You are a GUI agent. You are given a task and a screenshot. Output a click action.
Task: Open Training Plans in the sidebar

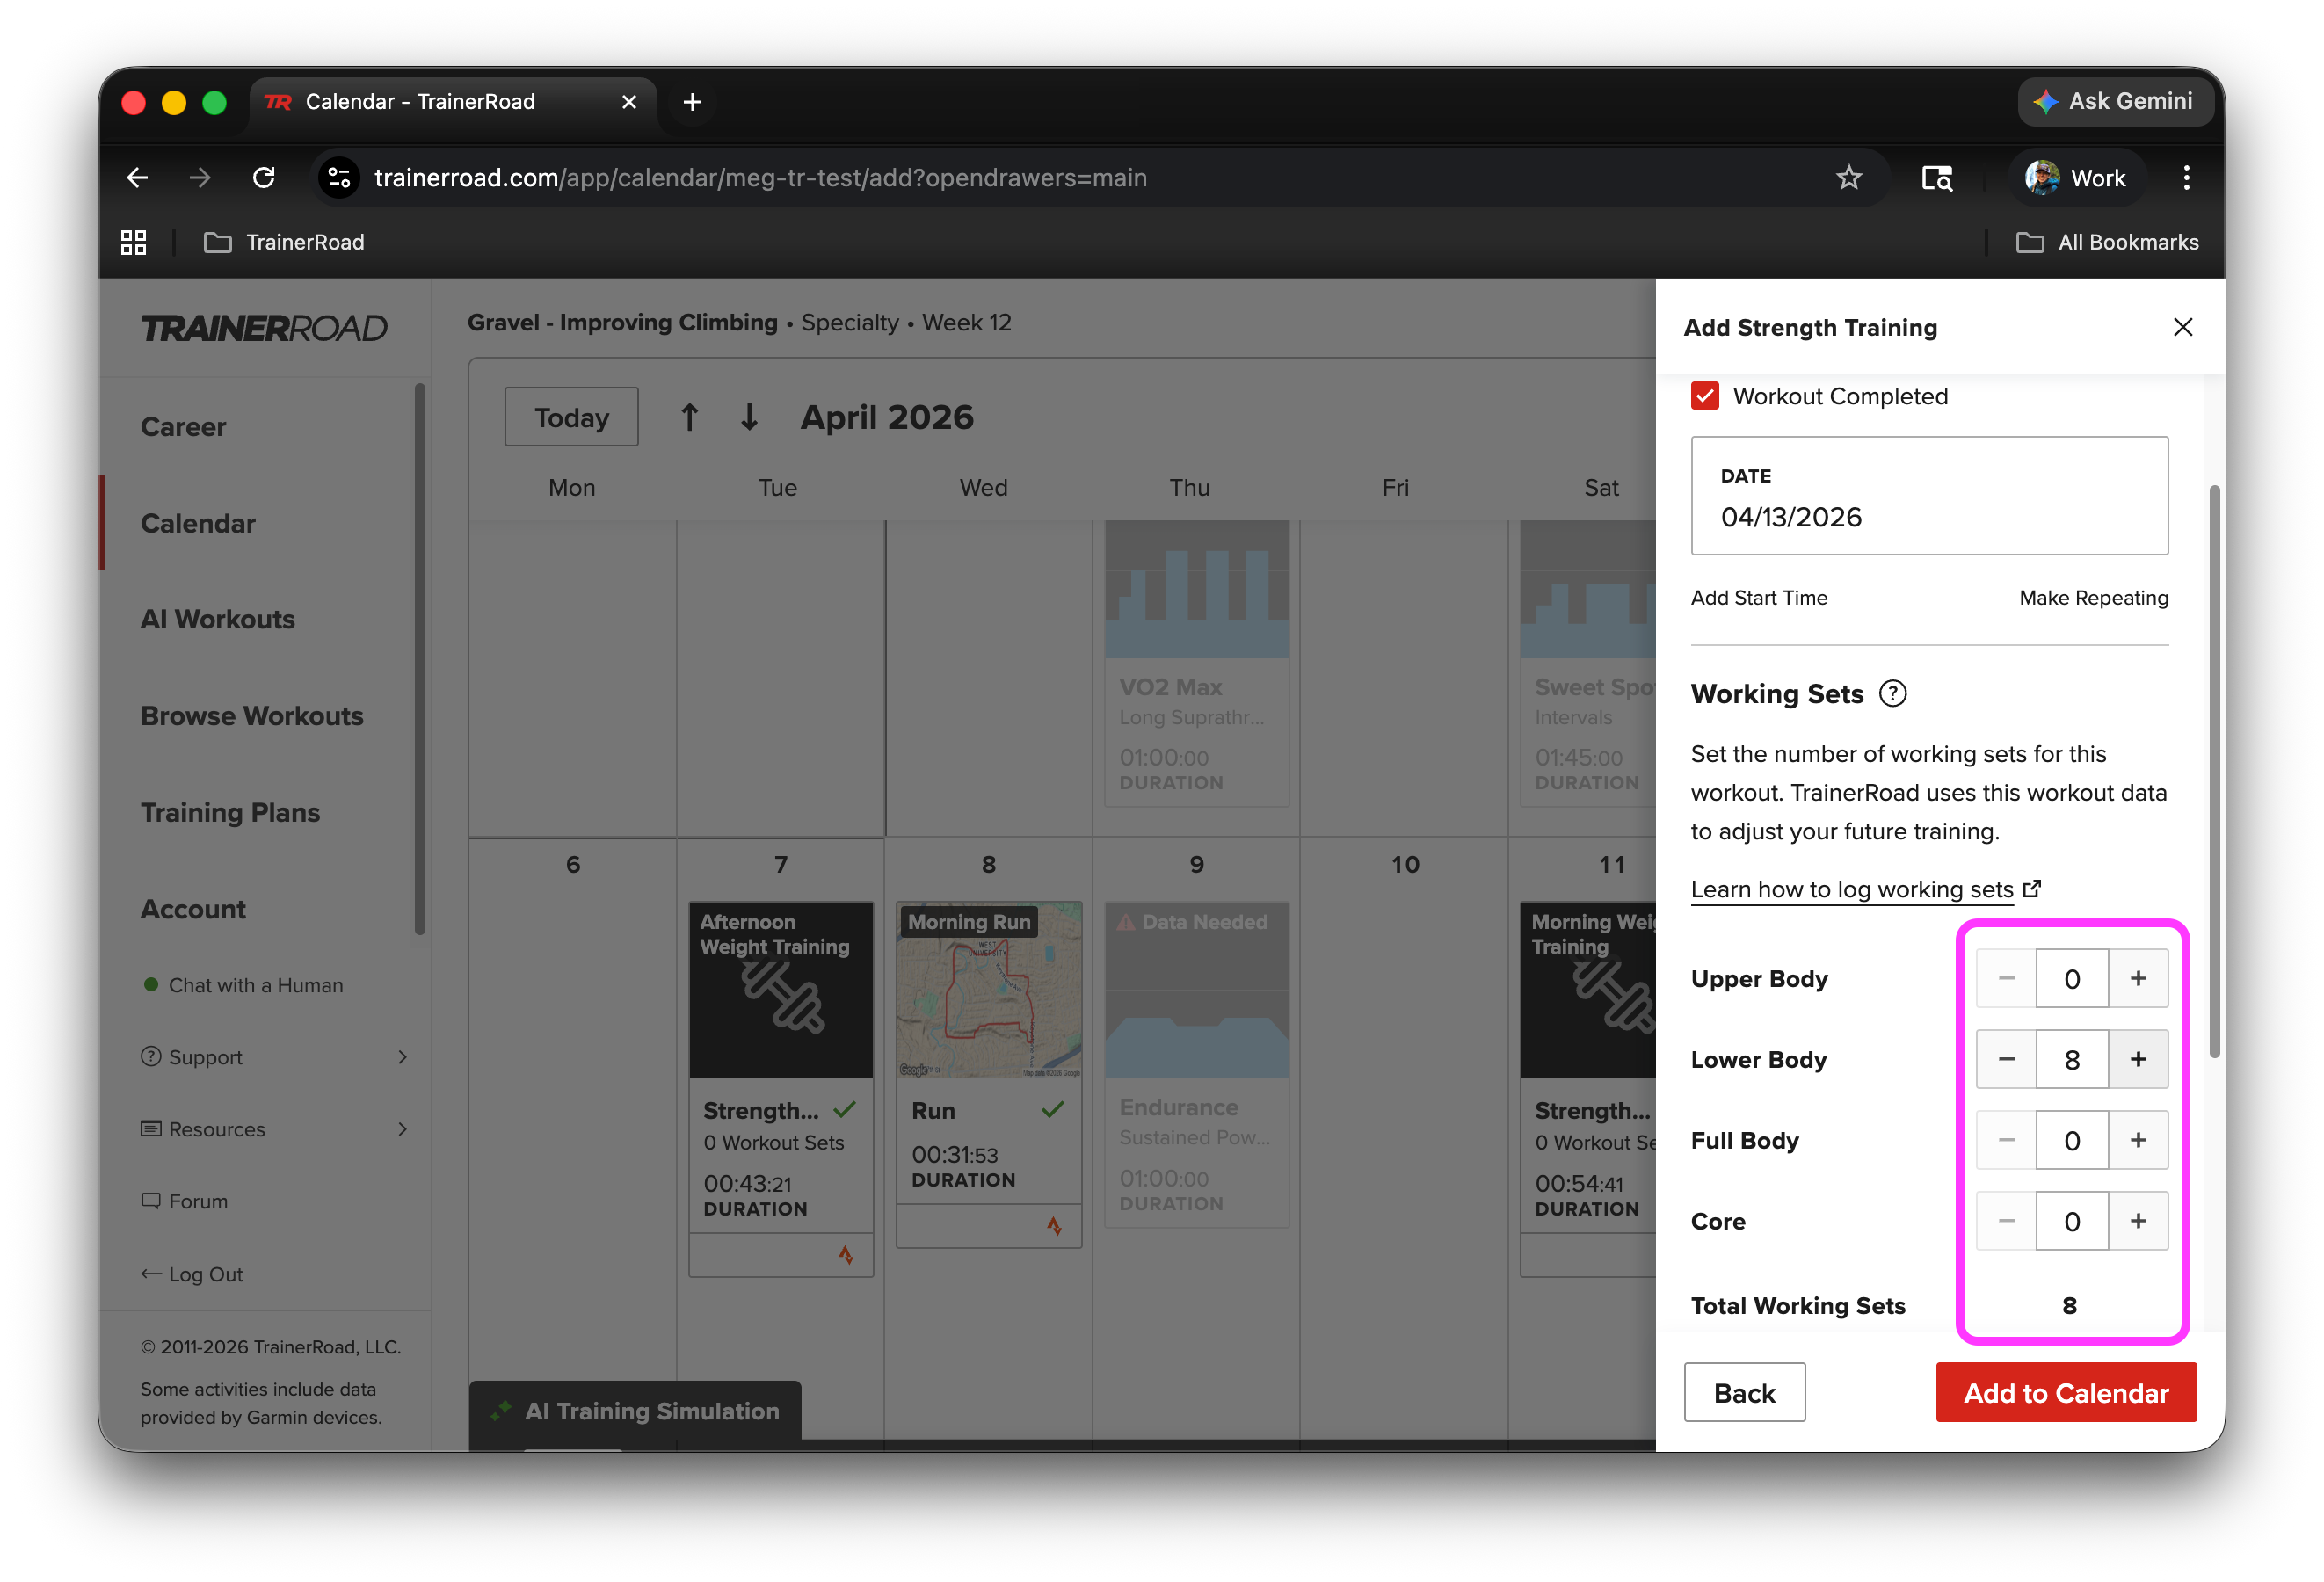(230, 812)
